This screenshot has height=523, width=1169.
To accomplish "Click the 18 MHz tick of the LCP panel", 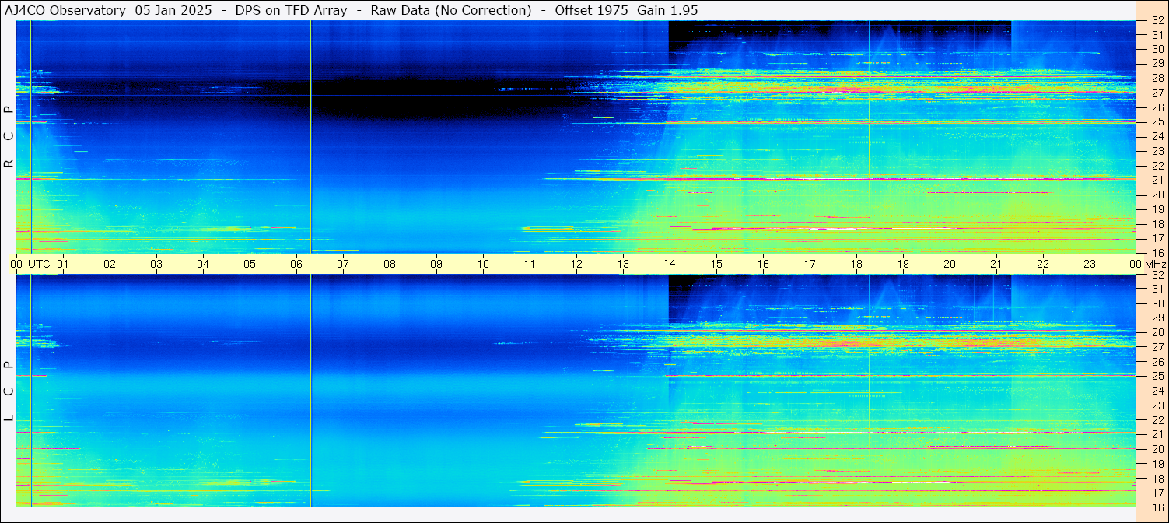I will pos(1157,479).
